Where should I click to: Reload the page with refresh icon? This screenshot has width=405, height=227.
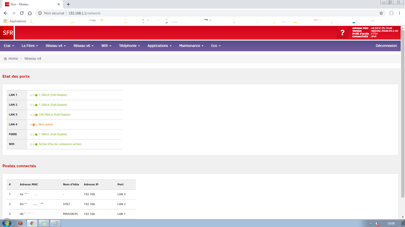tap(22, 13)
